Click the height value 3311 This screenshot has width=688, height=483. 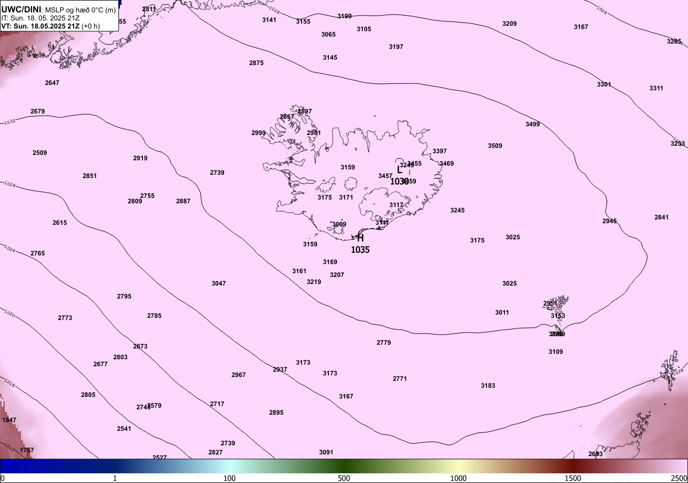pos(656,88)
